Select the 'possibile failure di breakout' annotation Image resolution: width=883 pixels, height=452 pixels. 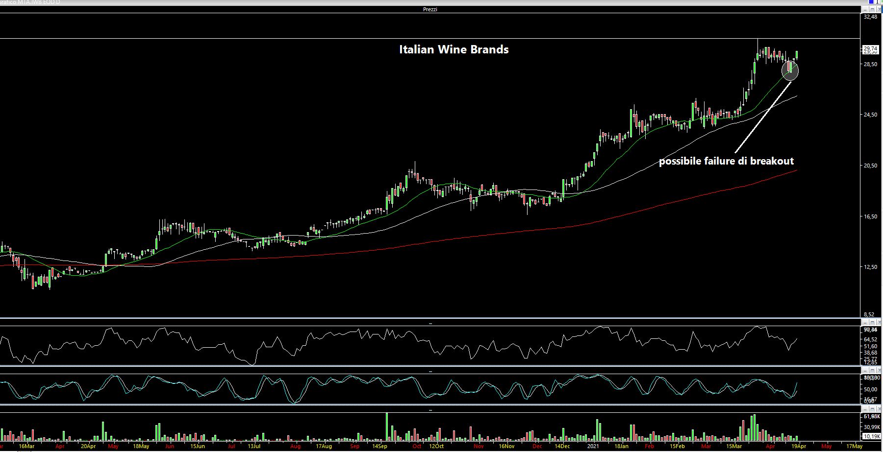point(726,161)
